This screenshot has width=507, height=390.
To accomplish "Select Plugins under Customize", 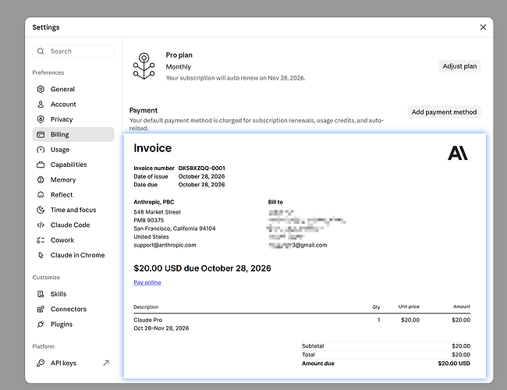I will pyautogui.click(x=73, y=324).
